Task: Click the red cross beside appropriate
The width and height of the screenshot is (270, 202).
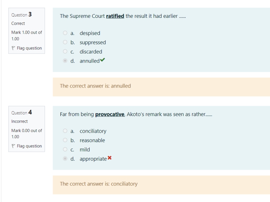Action: [109, 159]
